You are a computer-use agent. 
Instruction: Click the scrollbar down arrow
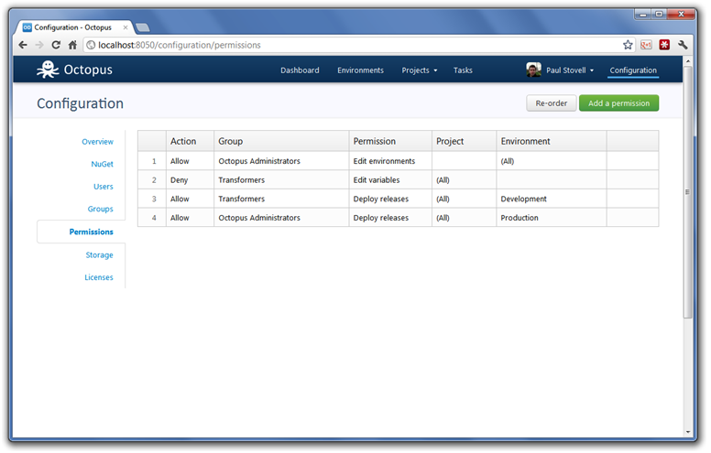click(x=688, y=432)
